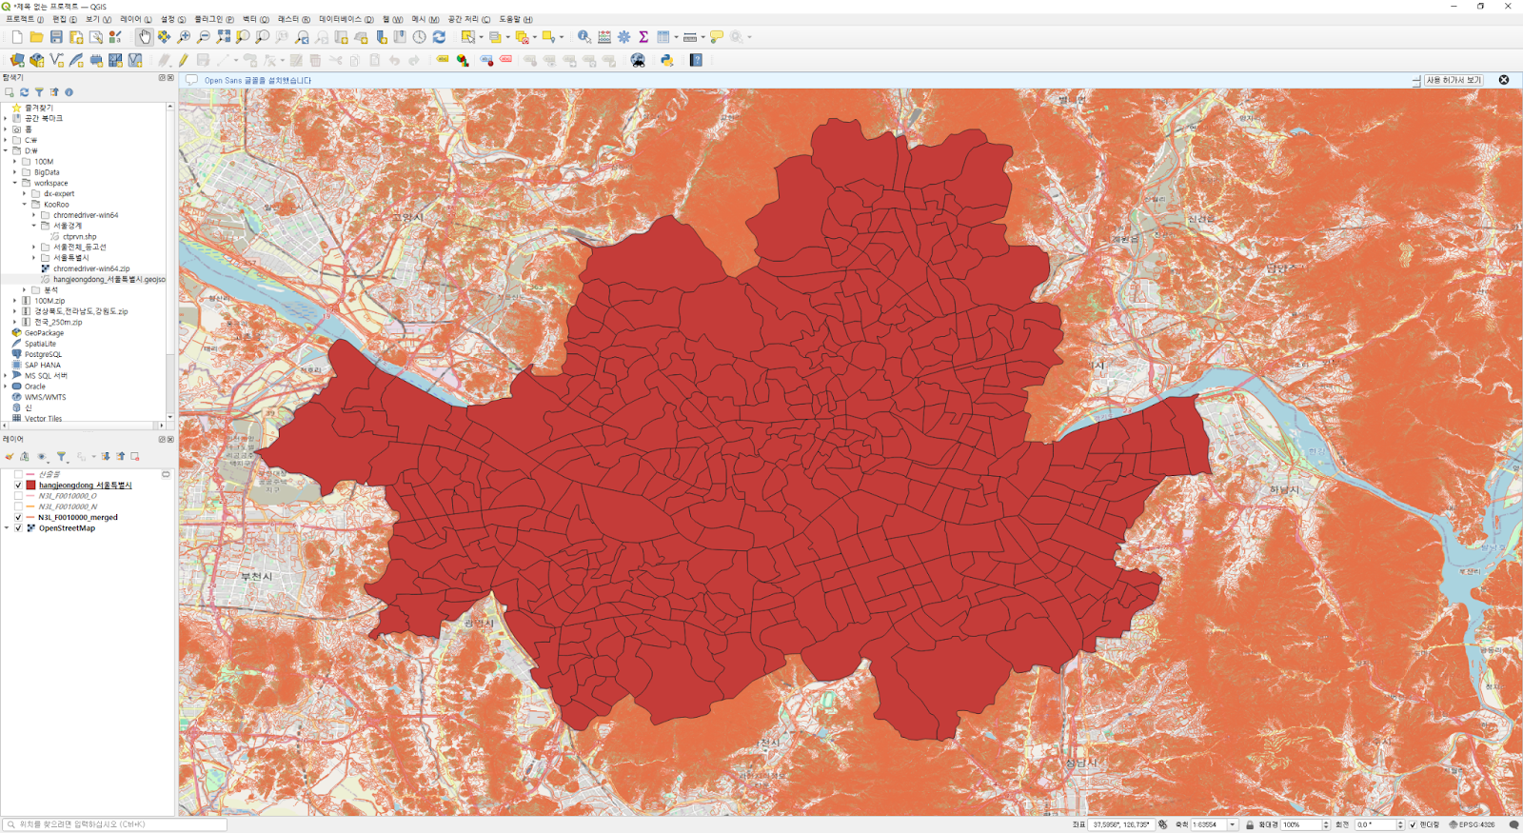The image size is (1523, 833).
Task: Enable the N3L_F0010000_O layer checkbox
Action: tap(18, 496)
